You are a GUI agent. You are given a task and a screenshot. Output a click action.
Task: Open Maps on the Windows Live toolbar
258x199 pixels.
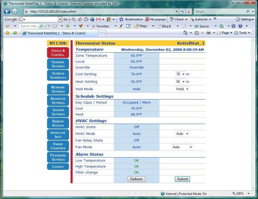(x=141, y=26)
